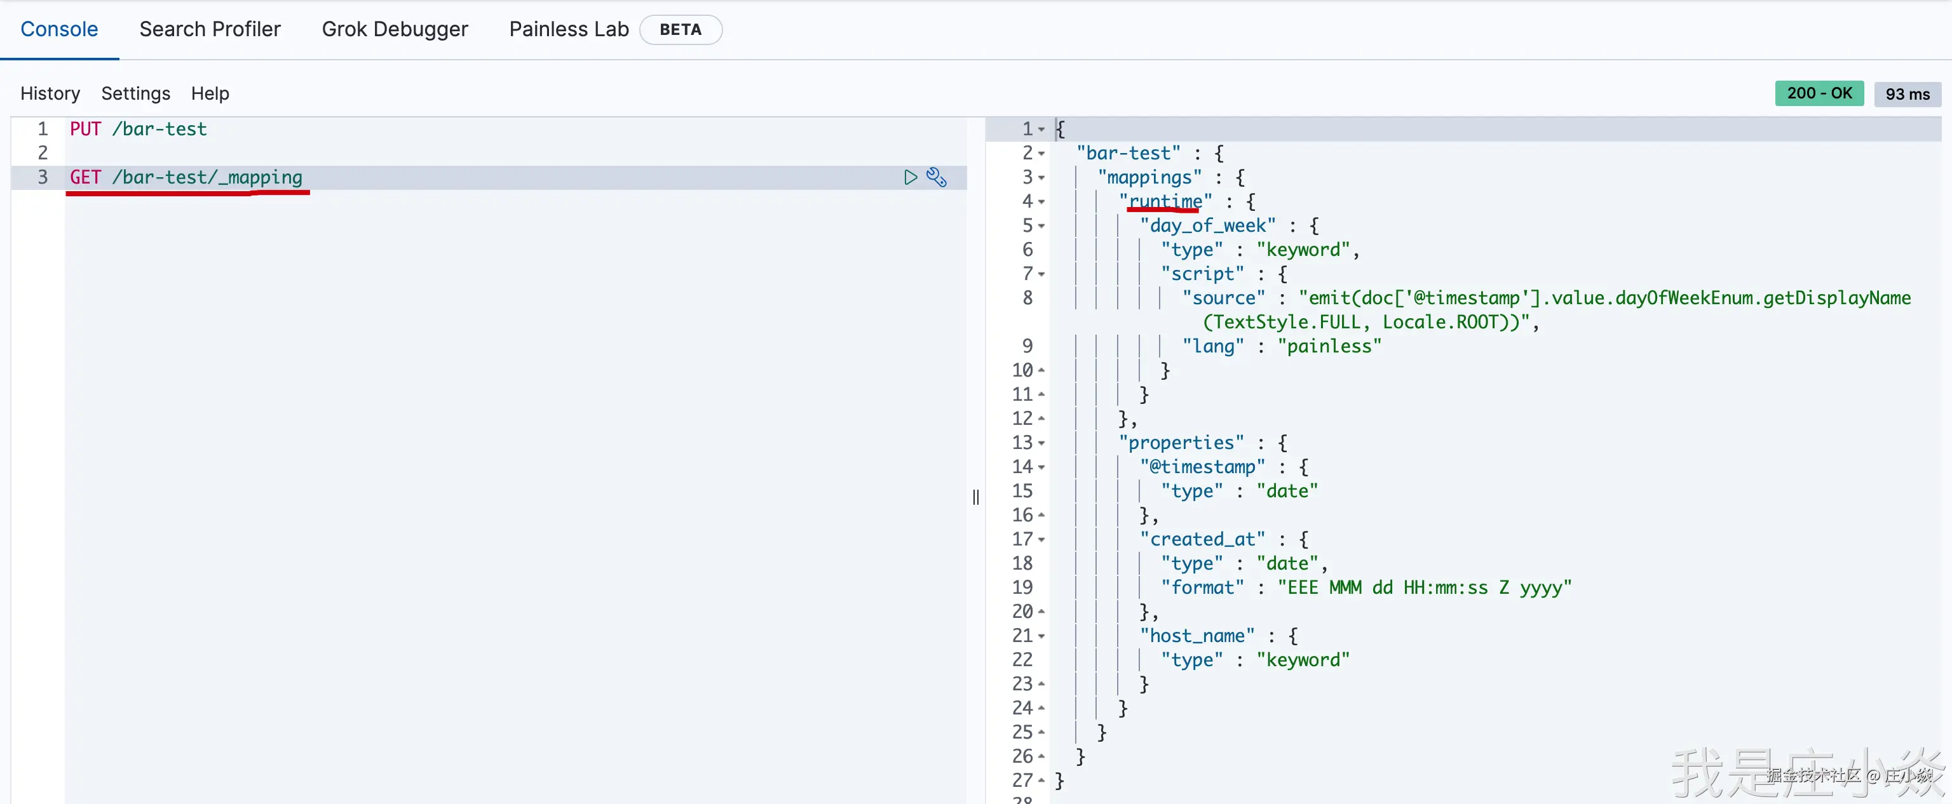This screenshot has width=1952, height=804.
Task: Collapse the "bar-test" object on line 2
Action: (x=1041, y=154)
